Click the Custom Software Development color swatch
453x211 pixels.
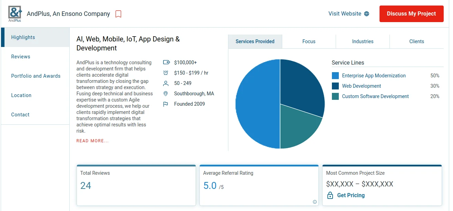335,96
